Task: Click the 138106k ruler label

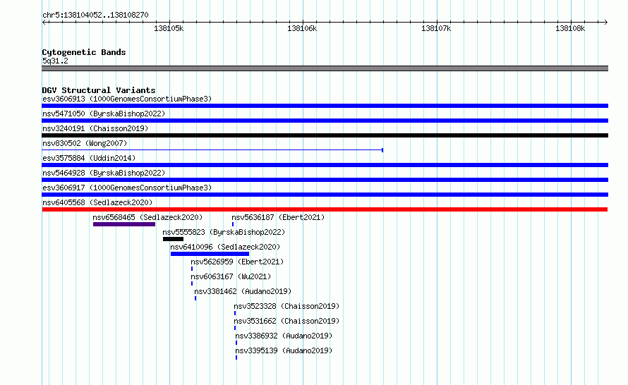Action: click(x=302, y=28)
